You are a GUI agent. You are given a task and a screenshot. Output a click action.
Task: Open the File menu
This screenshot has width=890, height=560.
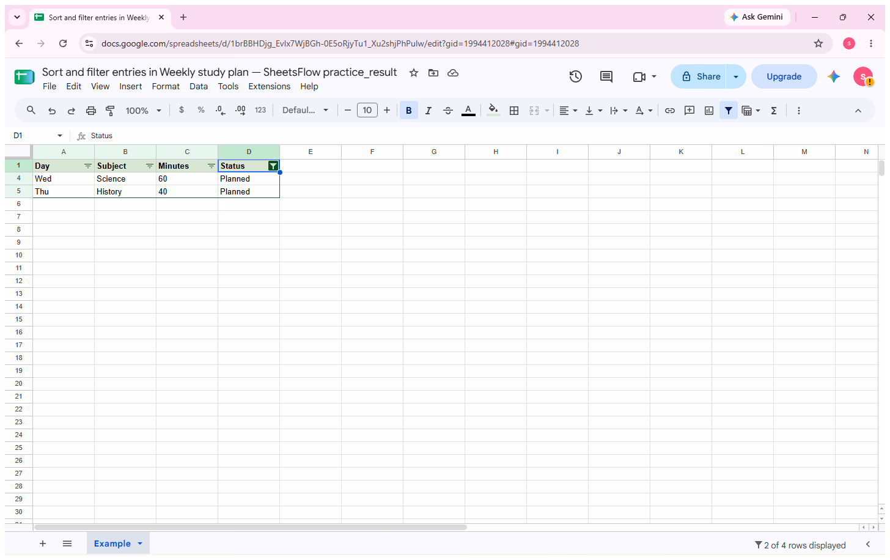[x=50, y=87]
